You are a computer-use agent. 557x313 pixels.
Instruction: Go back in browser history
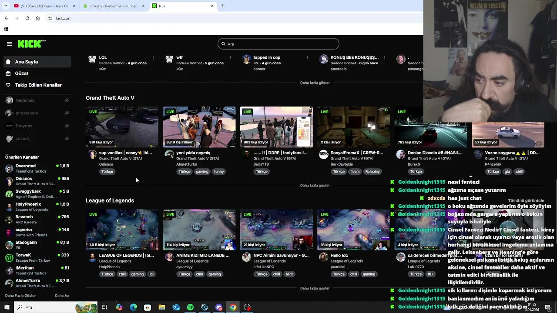click(6, 18)
